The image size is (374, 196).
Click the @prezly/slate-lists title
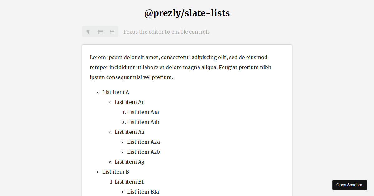click(187, 13)
